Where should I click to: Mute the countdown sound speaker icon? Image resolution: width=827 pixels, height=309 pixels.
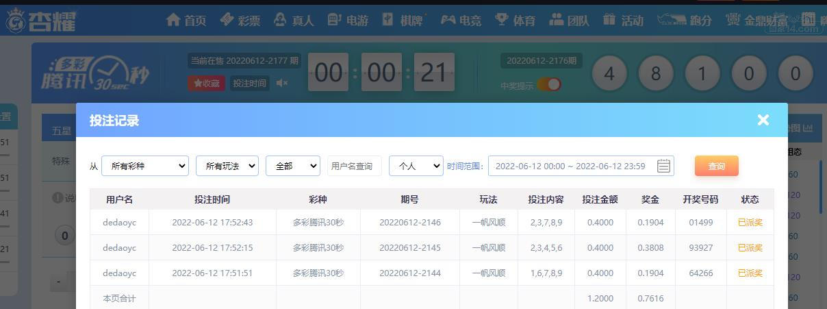282,83
